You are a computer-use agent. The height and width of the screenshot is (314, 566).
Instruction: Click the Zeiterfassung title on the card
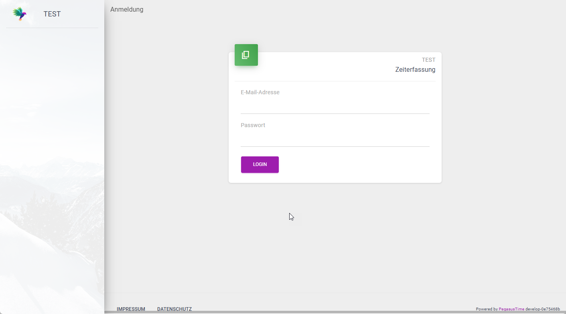click(415, 69)
